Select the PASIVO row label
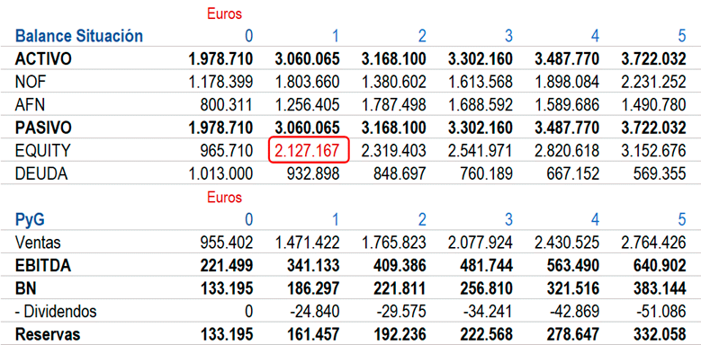 [x=43, y=128]
